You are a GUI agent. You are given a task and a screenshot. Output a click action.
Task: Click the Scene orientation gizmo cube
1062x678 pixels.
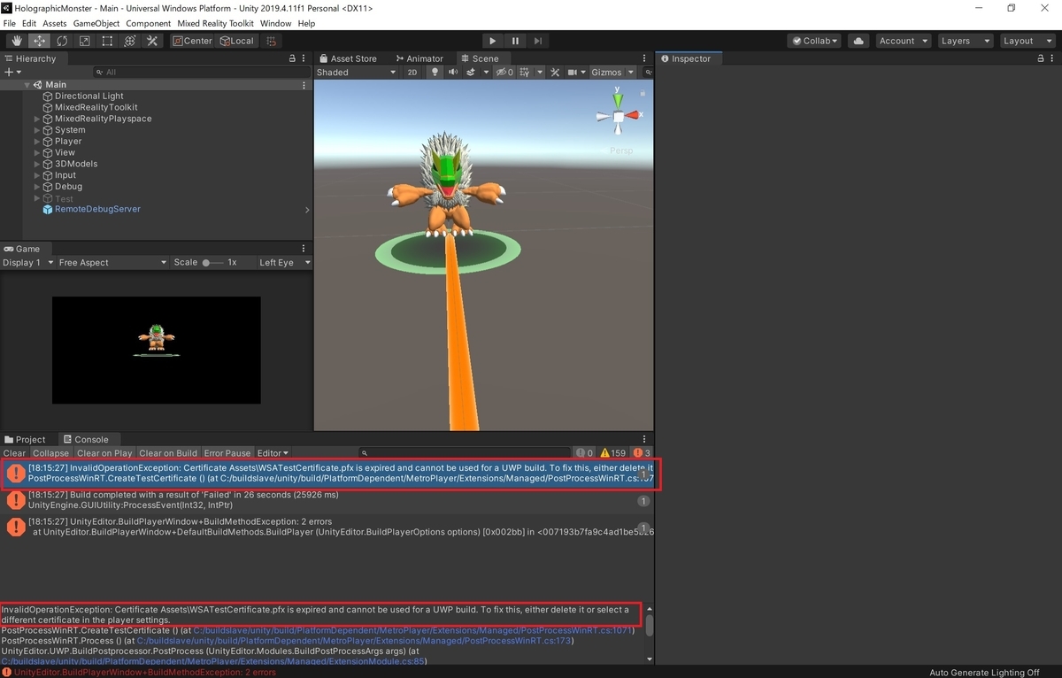coord(619,116)
